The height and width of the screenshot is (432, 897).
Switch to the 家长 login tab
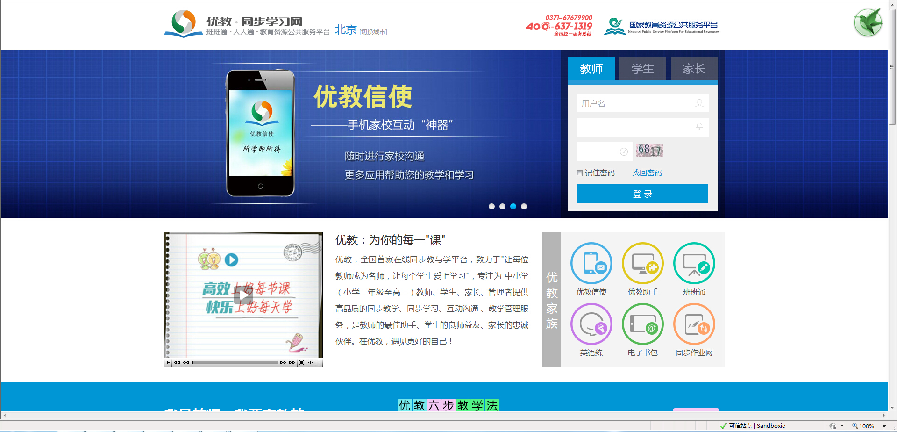pos(694,69)
